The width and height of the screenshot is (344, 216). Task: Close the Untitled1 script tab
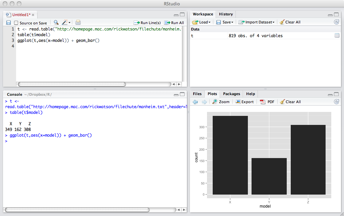point(33,15)
